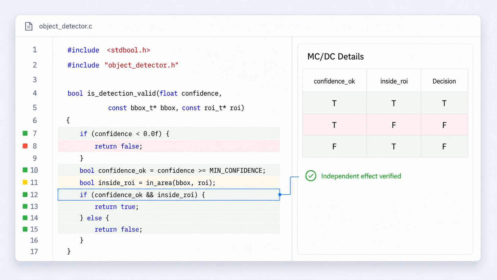Click the } else { line

(169, 218)
